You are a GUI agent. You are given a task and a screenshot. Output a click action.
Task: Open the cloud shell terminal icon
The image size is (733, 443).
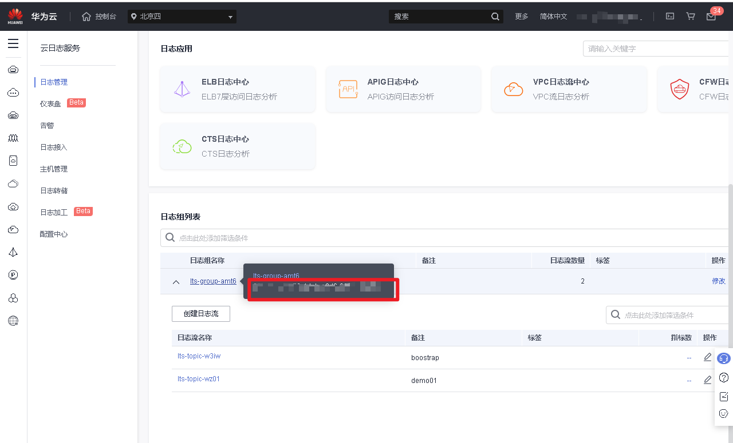point(669,17)
